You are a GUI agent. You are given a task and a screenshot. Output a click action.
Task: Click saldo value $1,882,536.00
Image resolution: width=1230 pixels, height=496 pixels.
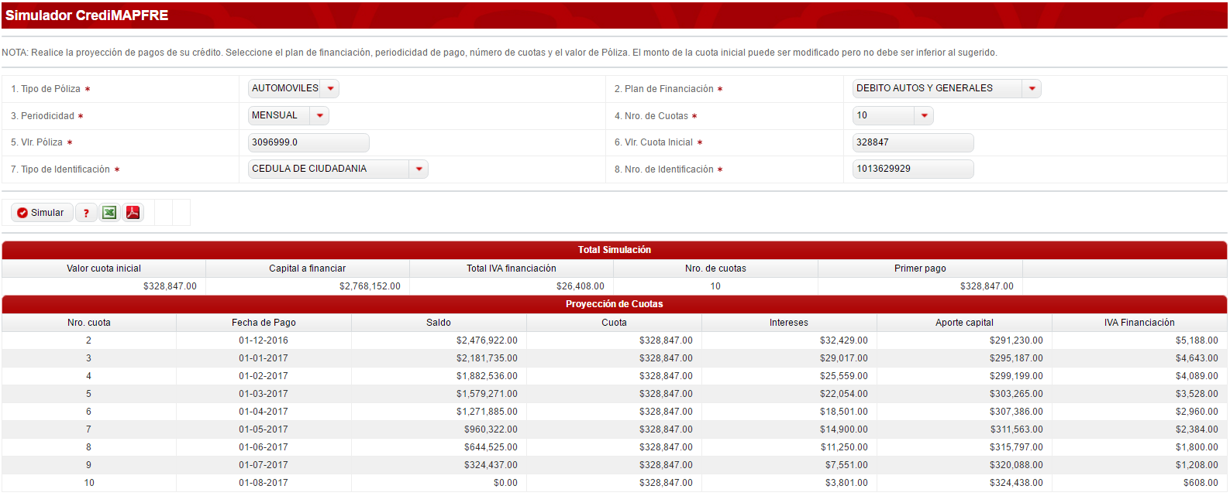(x=487, y=376)
